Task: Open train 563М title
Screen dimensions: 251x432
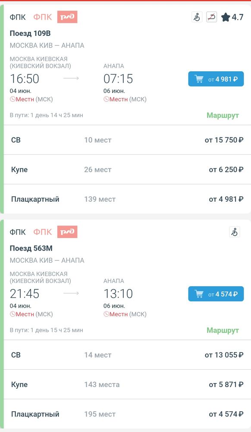Action: 31,248
